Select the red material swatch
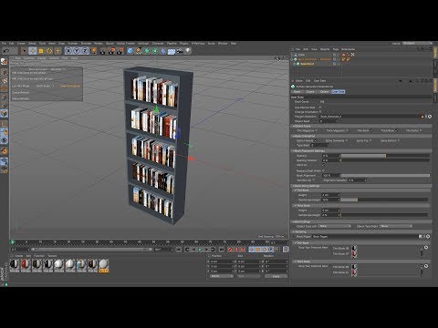The image size is (438, 328). pos(26,265)
